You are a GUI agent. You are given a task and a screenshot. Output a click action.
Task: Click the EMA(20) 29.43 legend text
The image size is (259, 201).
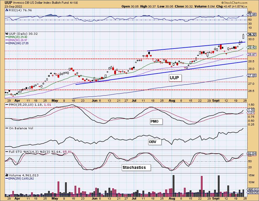(18, 37)
